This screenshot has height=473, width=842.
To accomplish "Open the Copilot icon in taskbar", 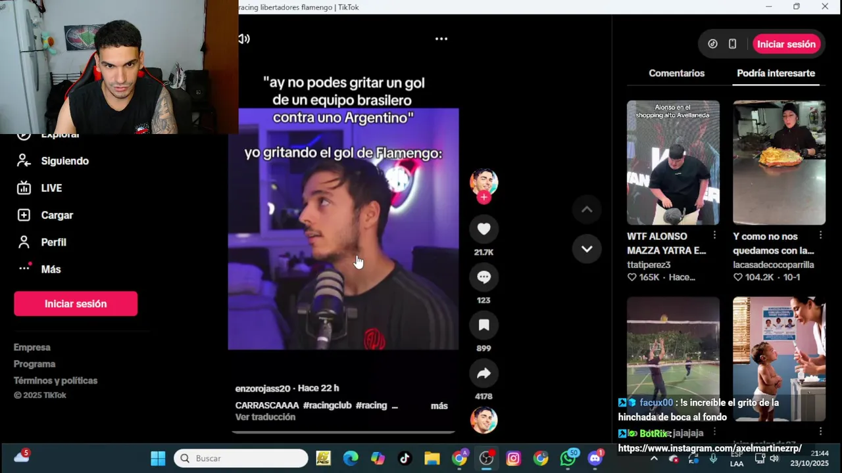I will pos(378,459).
